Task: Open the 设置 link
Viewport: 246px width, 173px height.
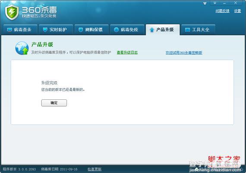Action: pyautogui.click(x=237, y=11)
